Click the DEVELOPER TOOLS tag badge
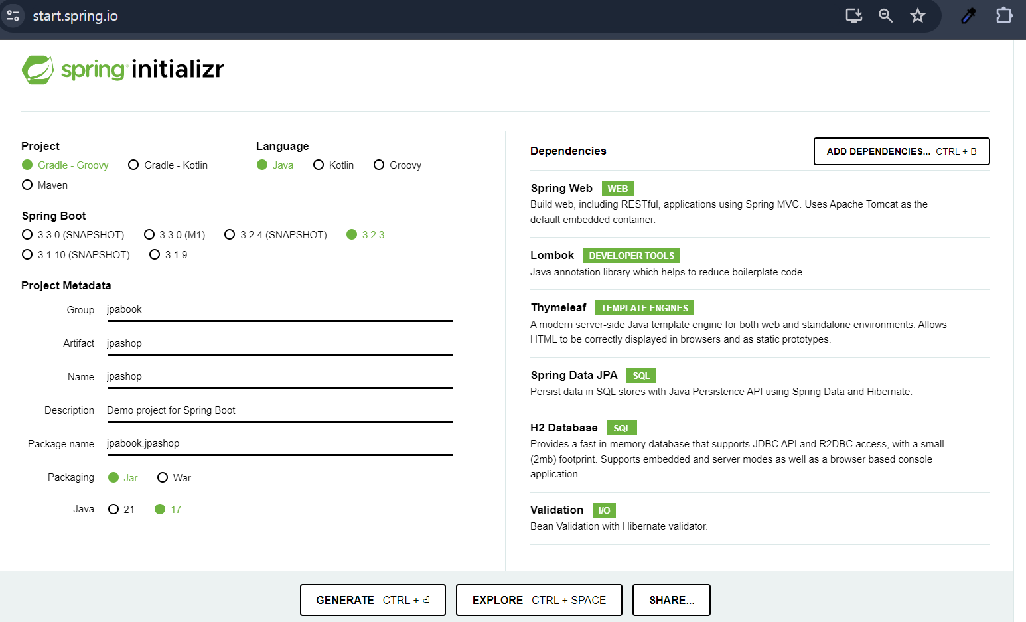This screenshot has height=622, width=1026. (x=632, y=256)
